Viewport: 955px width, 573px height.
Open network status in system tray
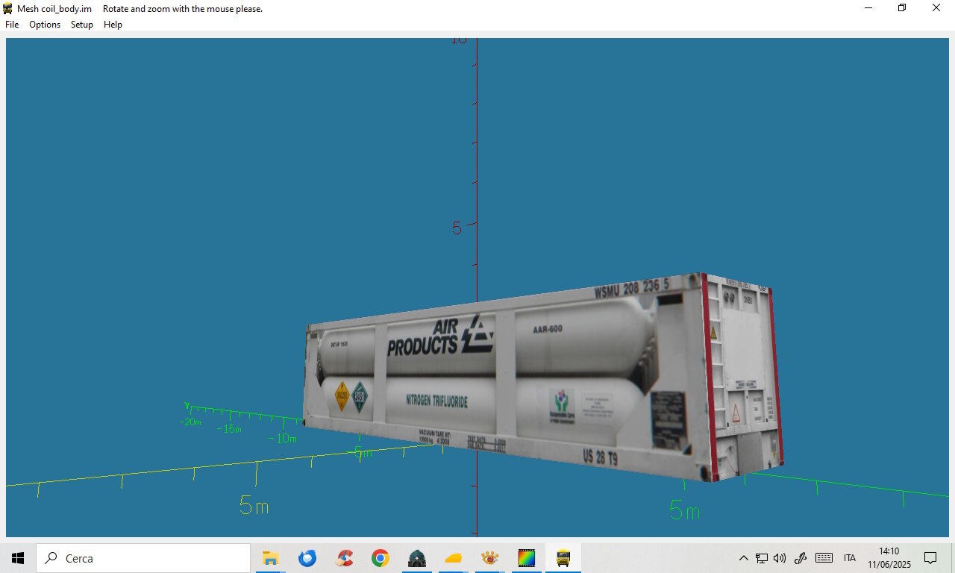(762, 558)
